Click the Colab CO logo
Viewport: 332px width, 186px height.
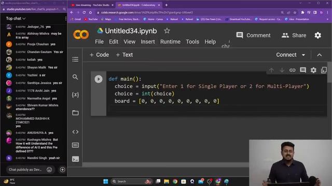tap(81, 35)
